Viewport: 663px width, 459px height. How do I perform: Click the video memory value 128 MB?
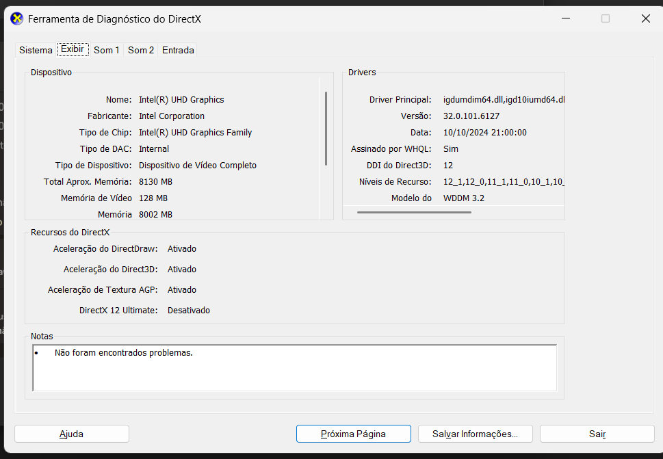point(153,198)
